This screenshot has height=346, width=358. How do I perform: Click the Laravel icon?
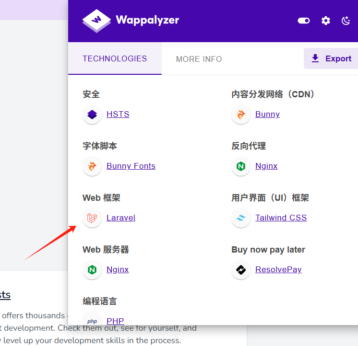[92, 218]
